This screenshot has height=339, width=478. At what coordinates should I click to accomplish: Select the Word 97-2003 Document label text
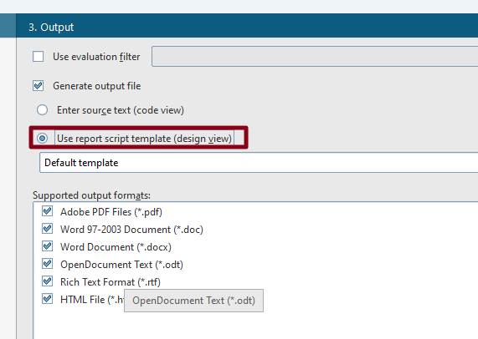(131, 230)
